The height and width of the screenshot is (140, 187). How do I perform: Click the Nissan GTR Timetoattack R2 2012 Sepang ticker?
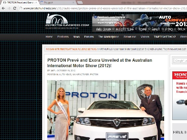tap(71, 49)
